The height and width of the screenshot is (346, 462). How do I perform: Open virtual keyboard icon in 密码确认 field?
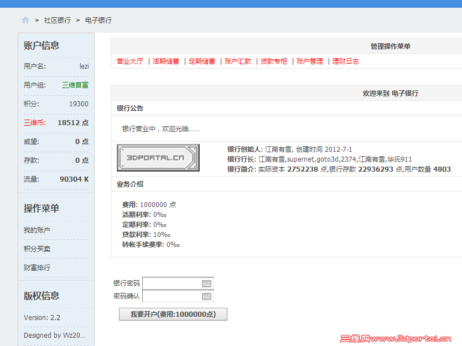[x=206, y=296]
